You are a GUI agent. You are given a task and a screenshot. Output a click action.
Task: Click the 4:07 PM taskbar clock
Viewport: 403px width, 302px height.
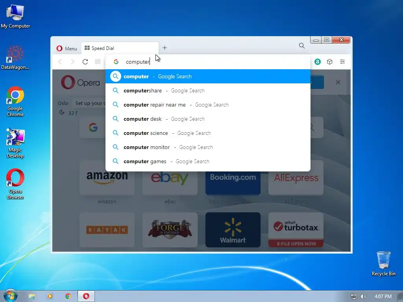383,296
